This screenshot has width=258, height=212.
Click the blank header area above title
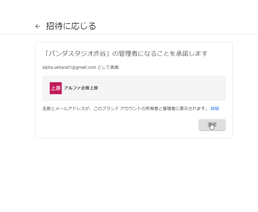coord(129,10)
